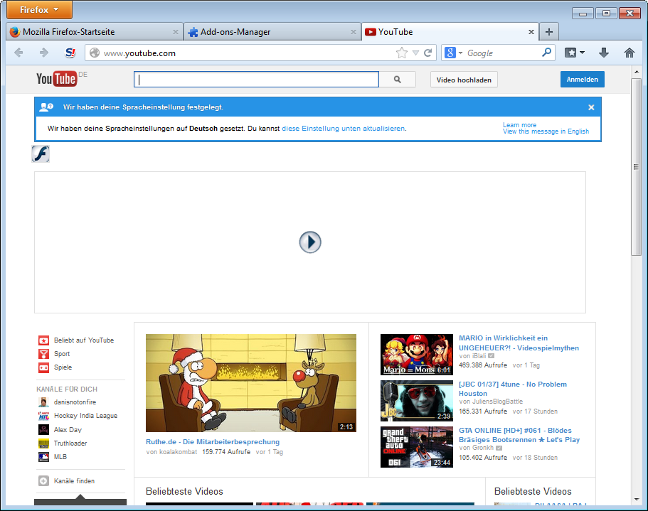648x511 pixels.
Task: Dismiss the language notification banner
Action: [x=591, y=107]
